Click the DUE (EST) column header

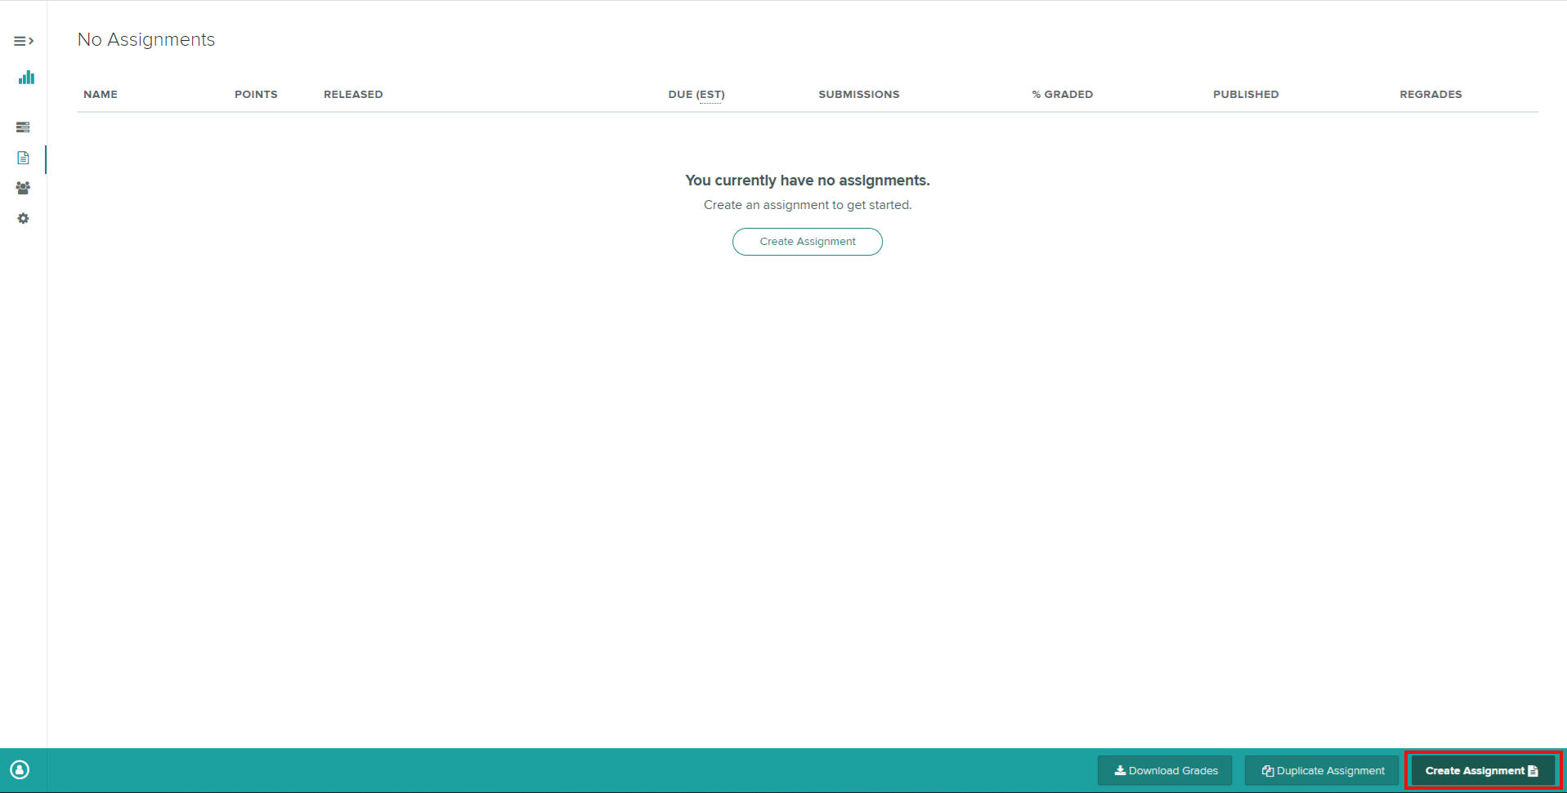click(696, 95)
